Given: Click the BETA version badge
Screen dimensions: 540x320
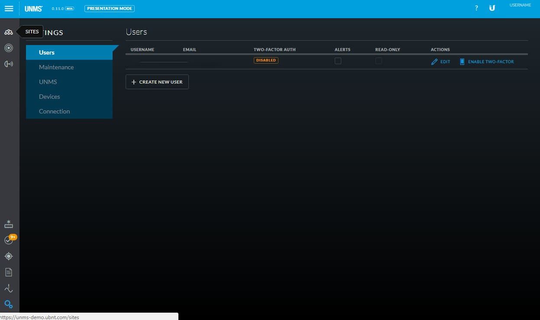Looking at the screenshot, I should 69,9.
